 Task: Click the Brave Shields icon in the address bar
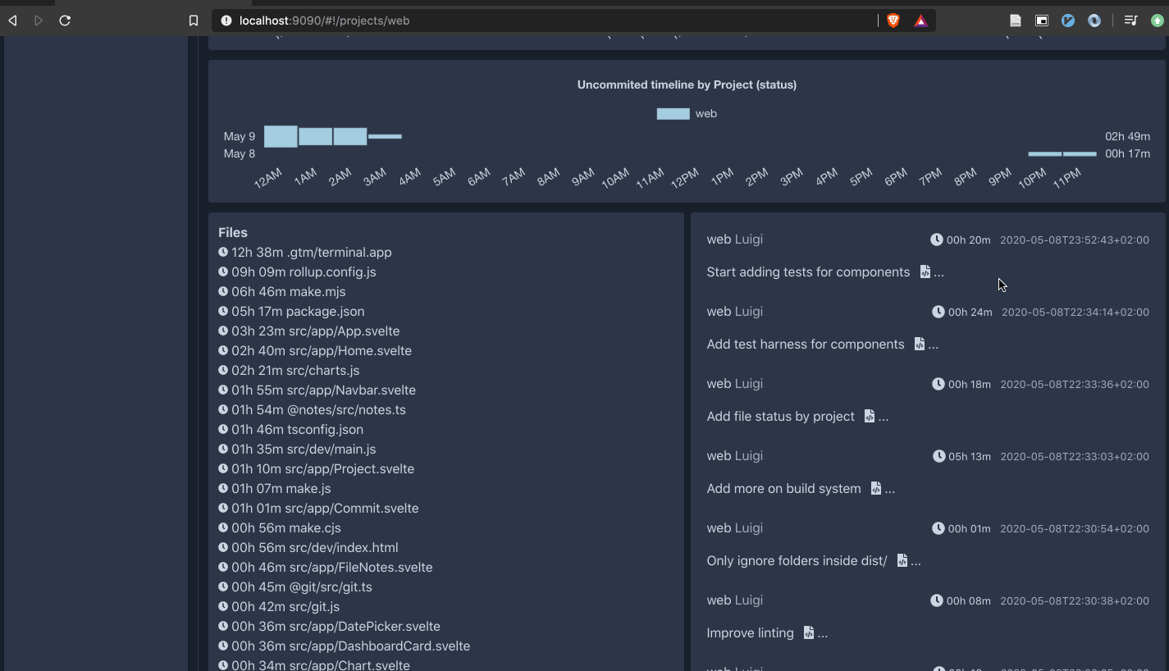893,20
